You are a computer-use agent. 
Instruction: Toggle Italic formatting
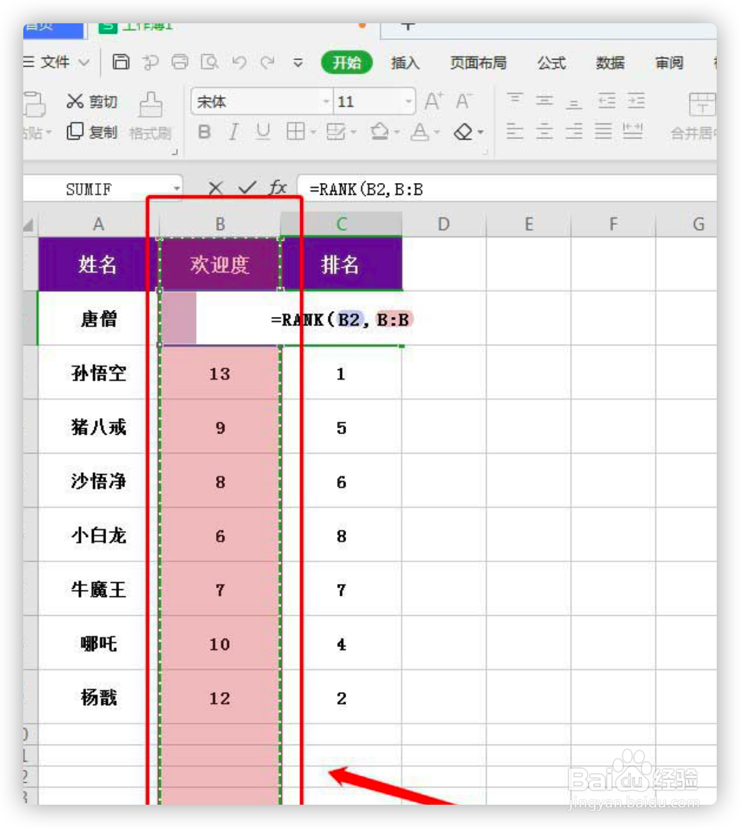[x=234, y=132]
